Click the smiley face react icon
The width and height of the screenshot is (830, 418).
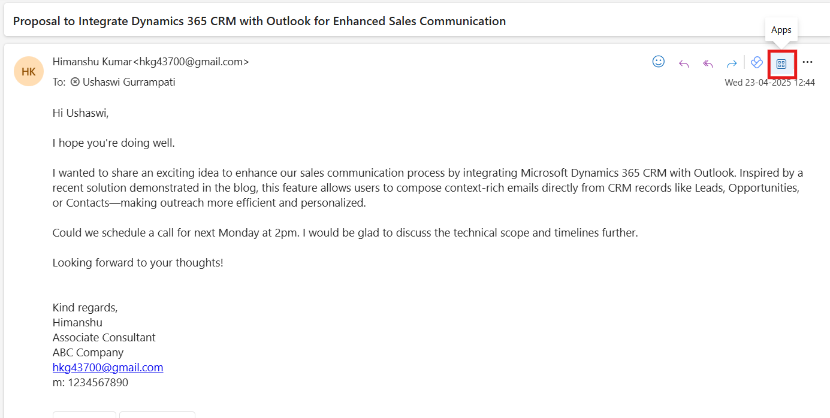point(658,62)
